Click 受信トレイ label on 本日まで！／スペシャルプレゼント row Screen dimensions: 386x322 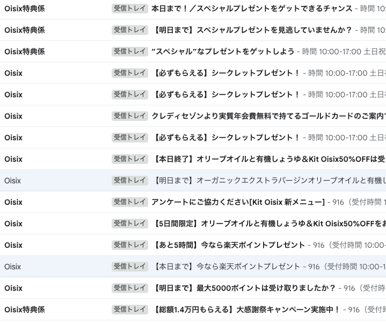coord(130,9)
